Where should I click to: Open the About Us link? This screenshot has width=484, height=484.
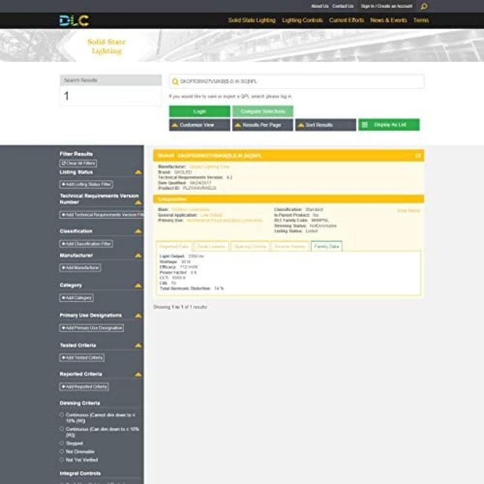click(x=320, y=6)
